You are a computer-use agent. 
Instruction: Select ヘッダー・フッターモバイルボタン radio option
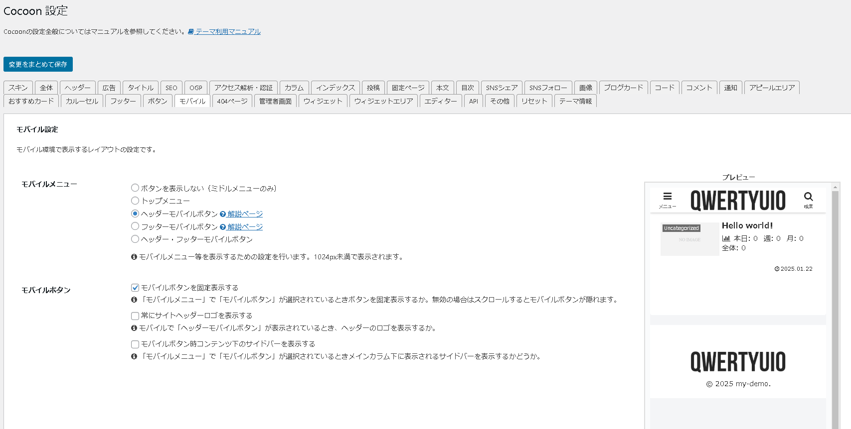(135, 239)
